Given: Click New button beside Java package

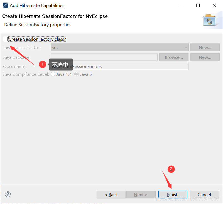Looking at the screenshot, I should pos(205,57).
